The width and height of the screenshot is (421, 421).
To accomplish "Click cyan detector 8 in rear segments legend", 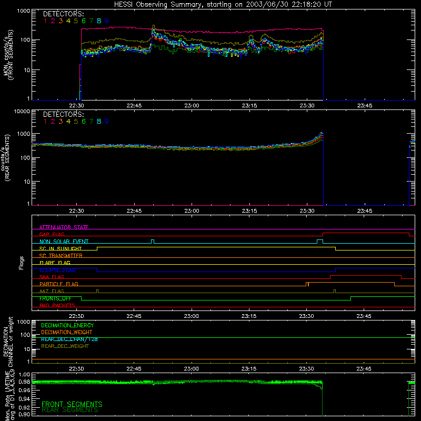I will (x=99, y=122).
